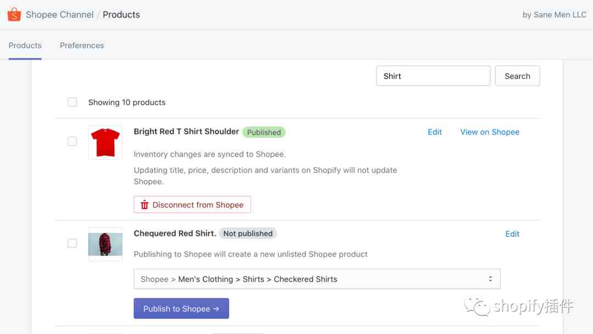Edit the Chequered Red Shirt product
This screenshot has height=334, width=593.
click(x=512, y=234)
